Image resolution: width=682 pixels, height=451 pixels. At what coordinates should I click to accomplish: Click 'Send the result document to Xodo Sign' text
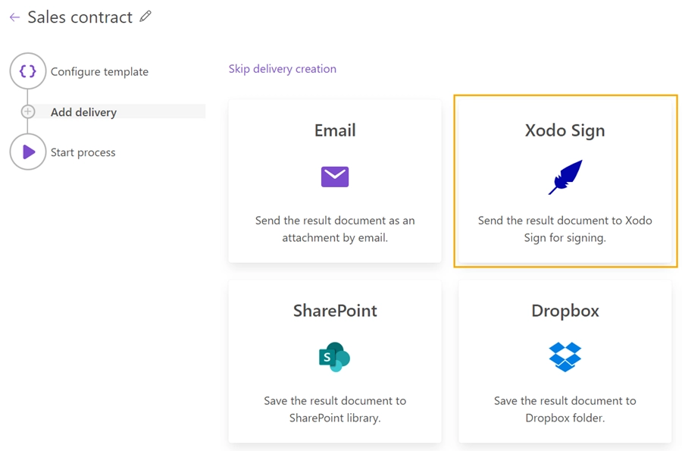tap(565, 229)
